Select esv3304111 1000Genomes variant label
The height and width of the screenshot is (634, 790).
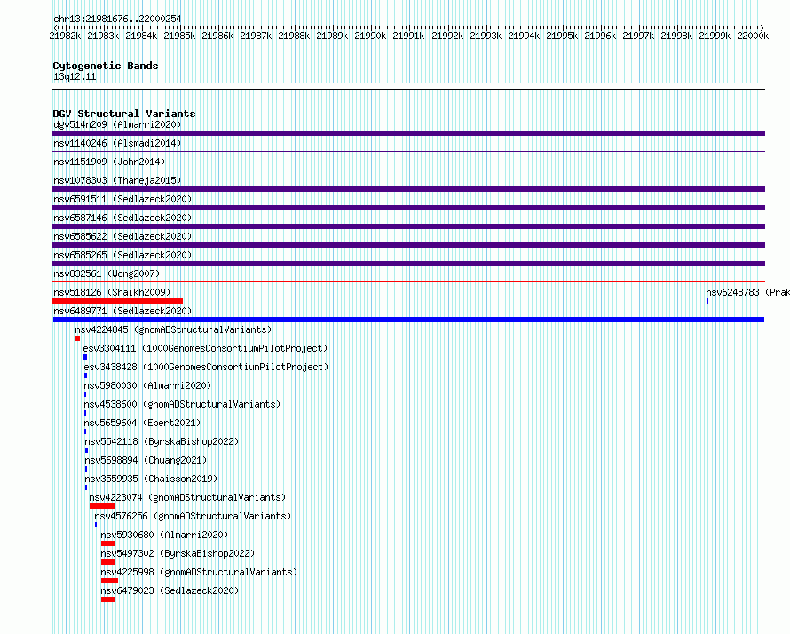pos(205,348)
